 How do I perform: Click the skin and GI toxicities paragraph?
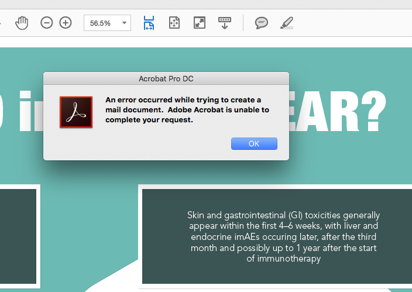[x=283, y=237]
